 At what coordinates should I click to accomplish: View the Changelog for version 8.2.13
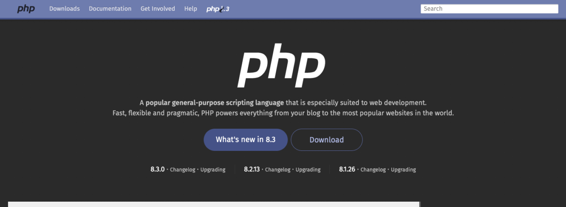[278, 169]
